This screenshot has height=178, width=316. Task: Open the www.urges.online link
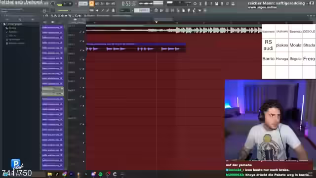[x=262, y=7]
